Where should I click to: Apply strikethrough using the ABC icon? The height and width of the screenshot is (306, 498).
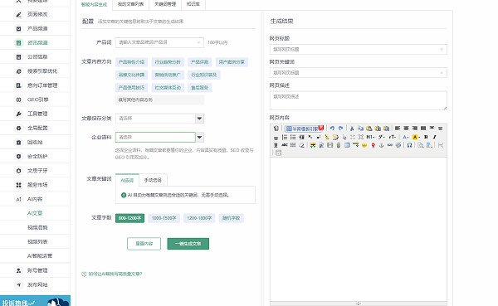tap(284, 145)
